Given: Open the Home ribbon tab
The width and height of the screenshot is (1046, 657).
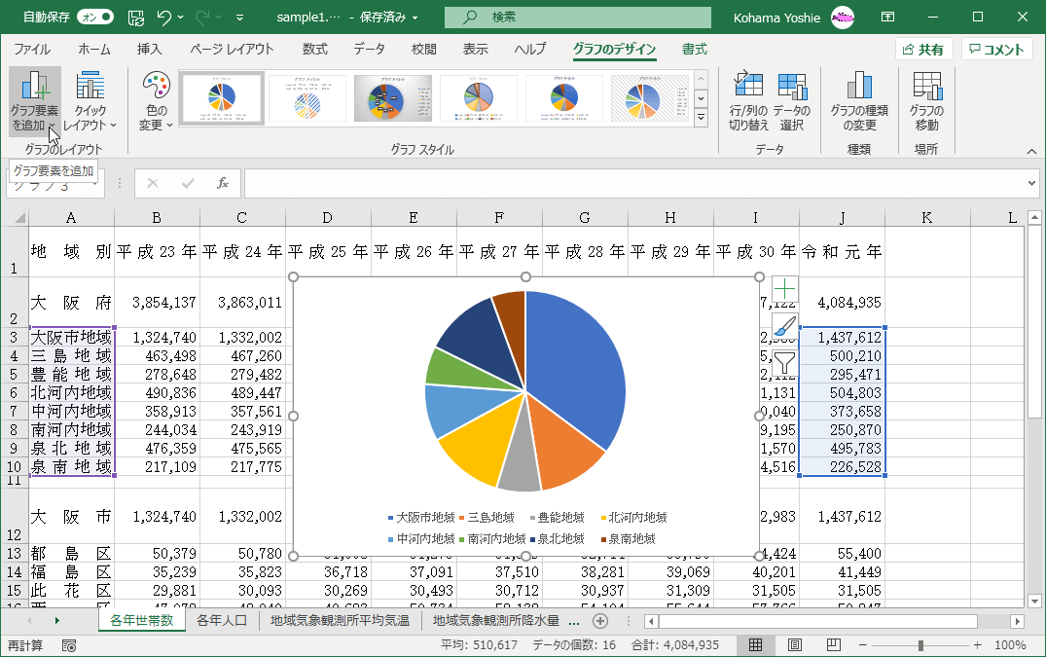Looking at the screenshot, I should [94, 50].
